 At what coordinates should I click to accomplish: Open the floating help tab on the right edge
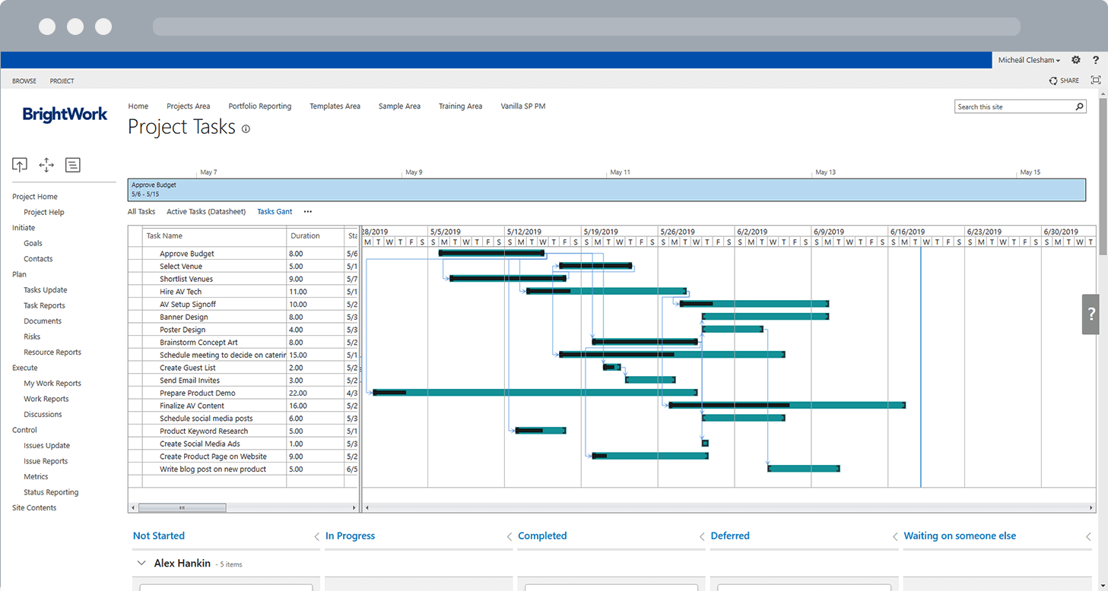pos(1091,314)
